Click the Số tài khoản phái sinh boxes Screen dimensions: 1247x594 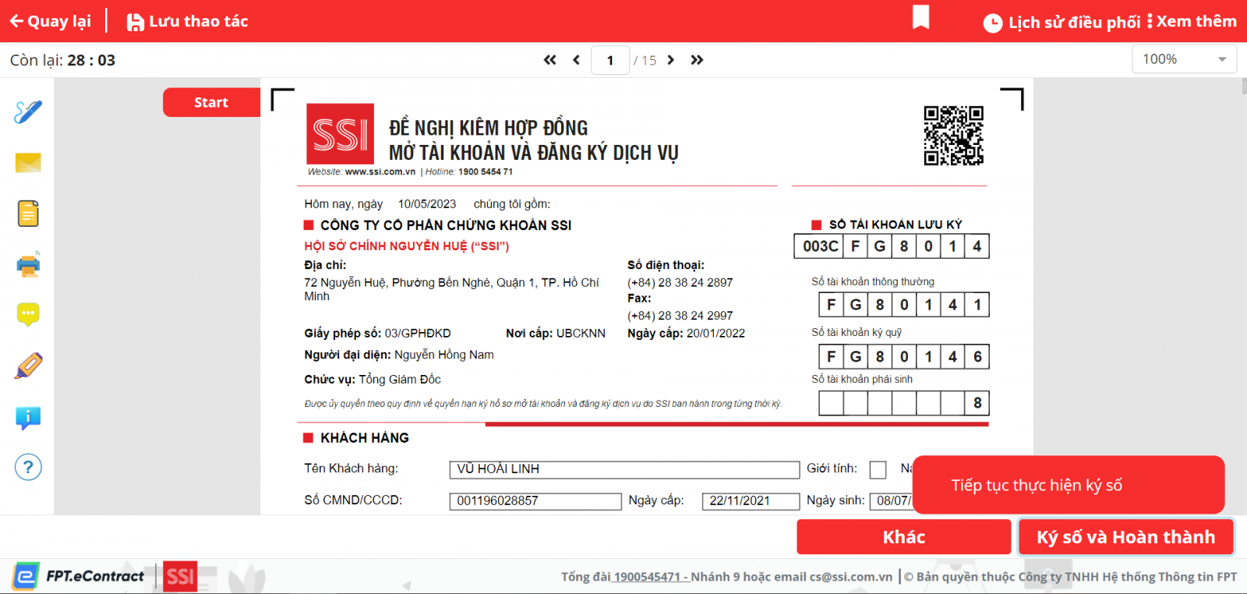pyautogui.click(x=904, y=403)
